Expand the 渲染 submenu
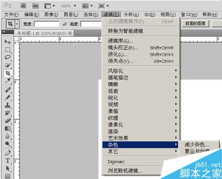 pos(141,131)
